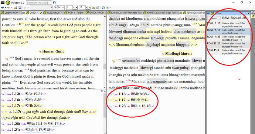Viewport: 255px width, 134px height.
Task: Select ROM 15:3 note caller issue row
Action: 228,52
